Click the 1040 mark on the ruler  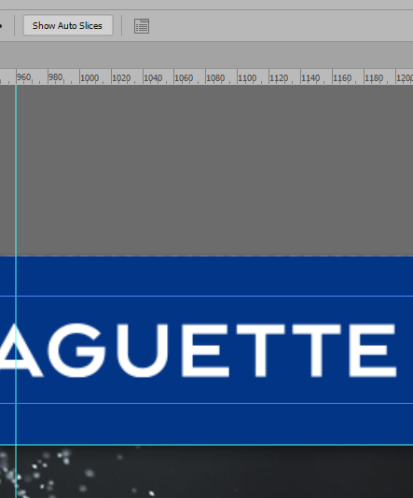click(153, 77)
